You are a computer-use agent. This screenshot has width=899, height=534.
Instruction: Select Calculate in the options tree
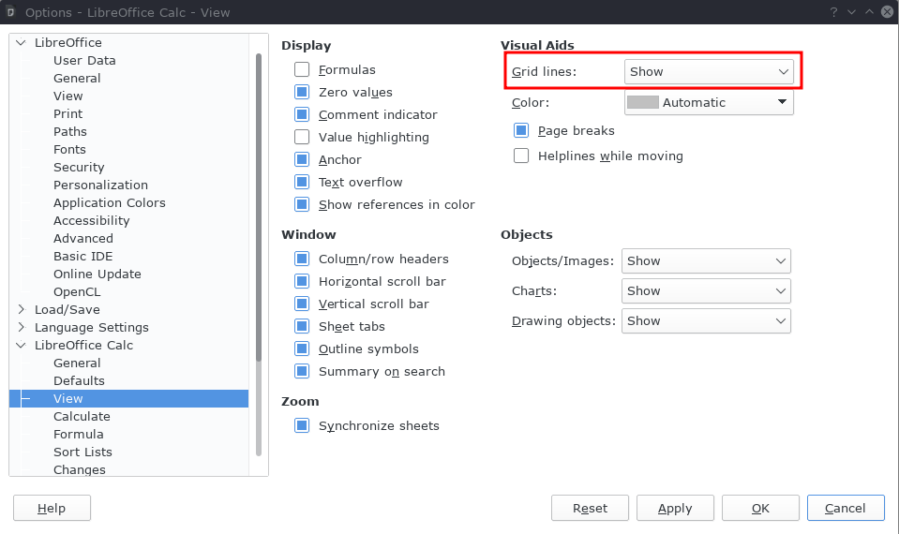(82, 417)
